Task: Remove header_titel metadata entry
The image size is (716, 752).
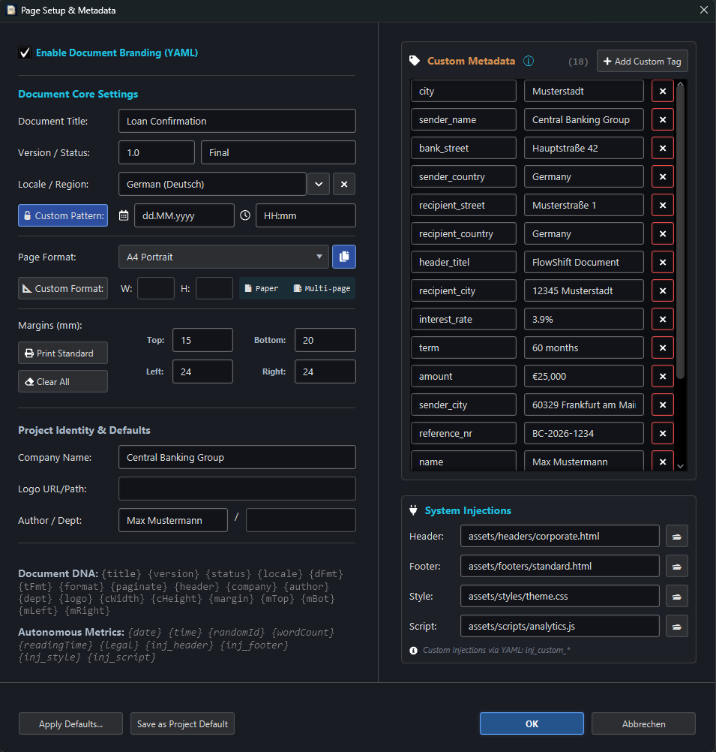Action: (663, 263)
